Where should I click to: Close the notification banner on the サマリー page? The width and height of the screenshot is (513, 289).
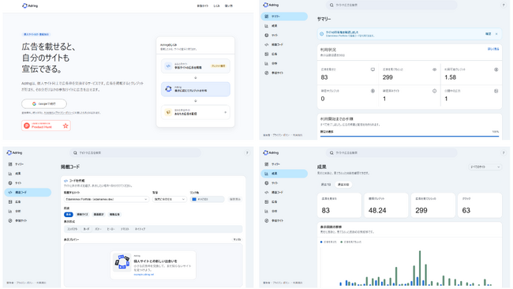coord(496,34)
